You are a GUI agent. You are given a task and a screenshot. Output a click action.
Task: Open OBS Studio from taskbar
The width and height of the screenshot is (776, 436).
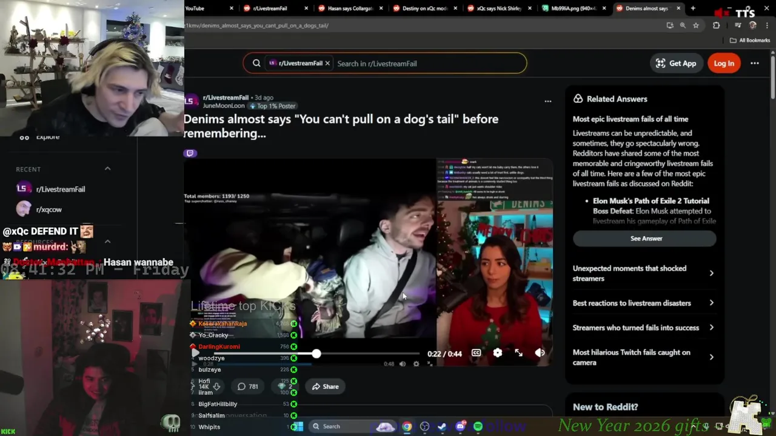(424, 426)
